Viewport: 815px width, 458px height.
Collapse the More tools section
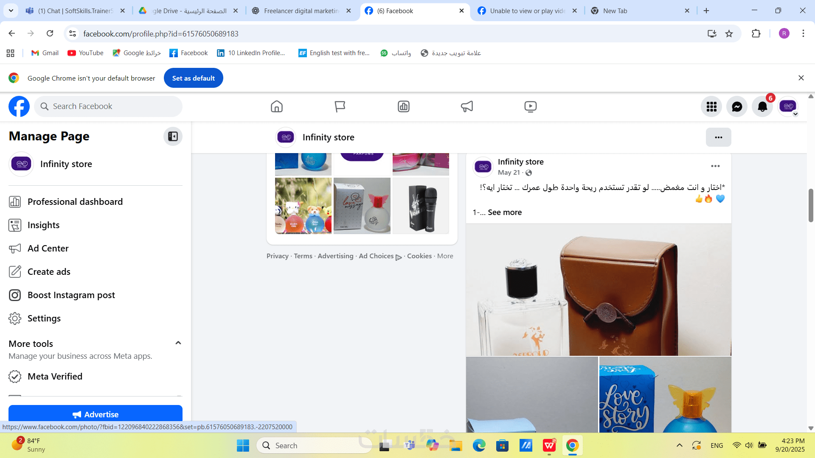point(178,343)
